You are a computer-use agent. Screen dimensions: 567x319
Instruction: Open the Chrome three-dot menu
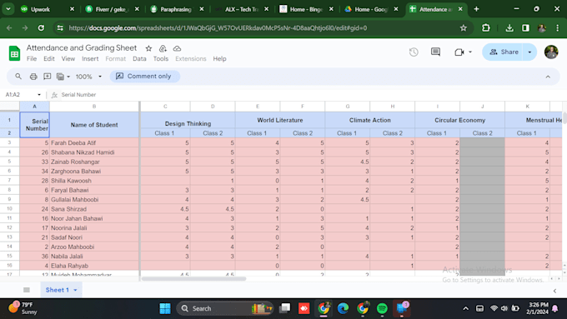point(557,27)
